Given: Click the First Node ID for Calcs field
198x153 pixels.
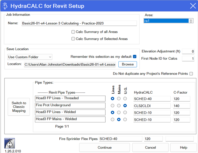Looking at the screenshot, I should click(188, 59).
